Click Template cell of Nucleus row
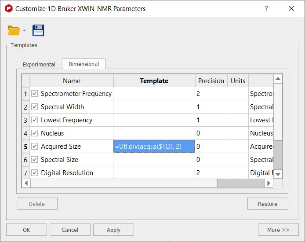The width and height of the screenshot is (305, 242). coord(154,133)
